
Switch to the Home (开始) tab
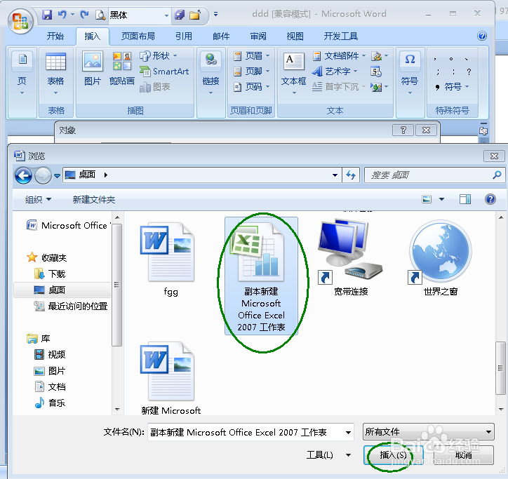point(55,36)
